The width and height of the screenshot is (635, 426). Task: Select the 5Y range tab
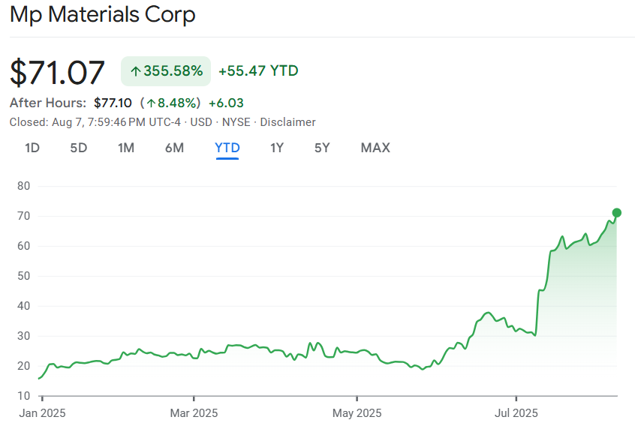[x=322, y=148]
